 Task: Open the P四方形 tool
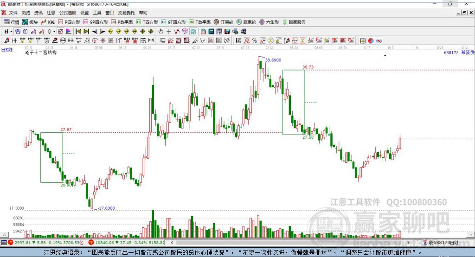pyautogui.click(x=69, y=22)
